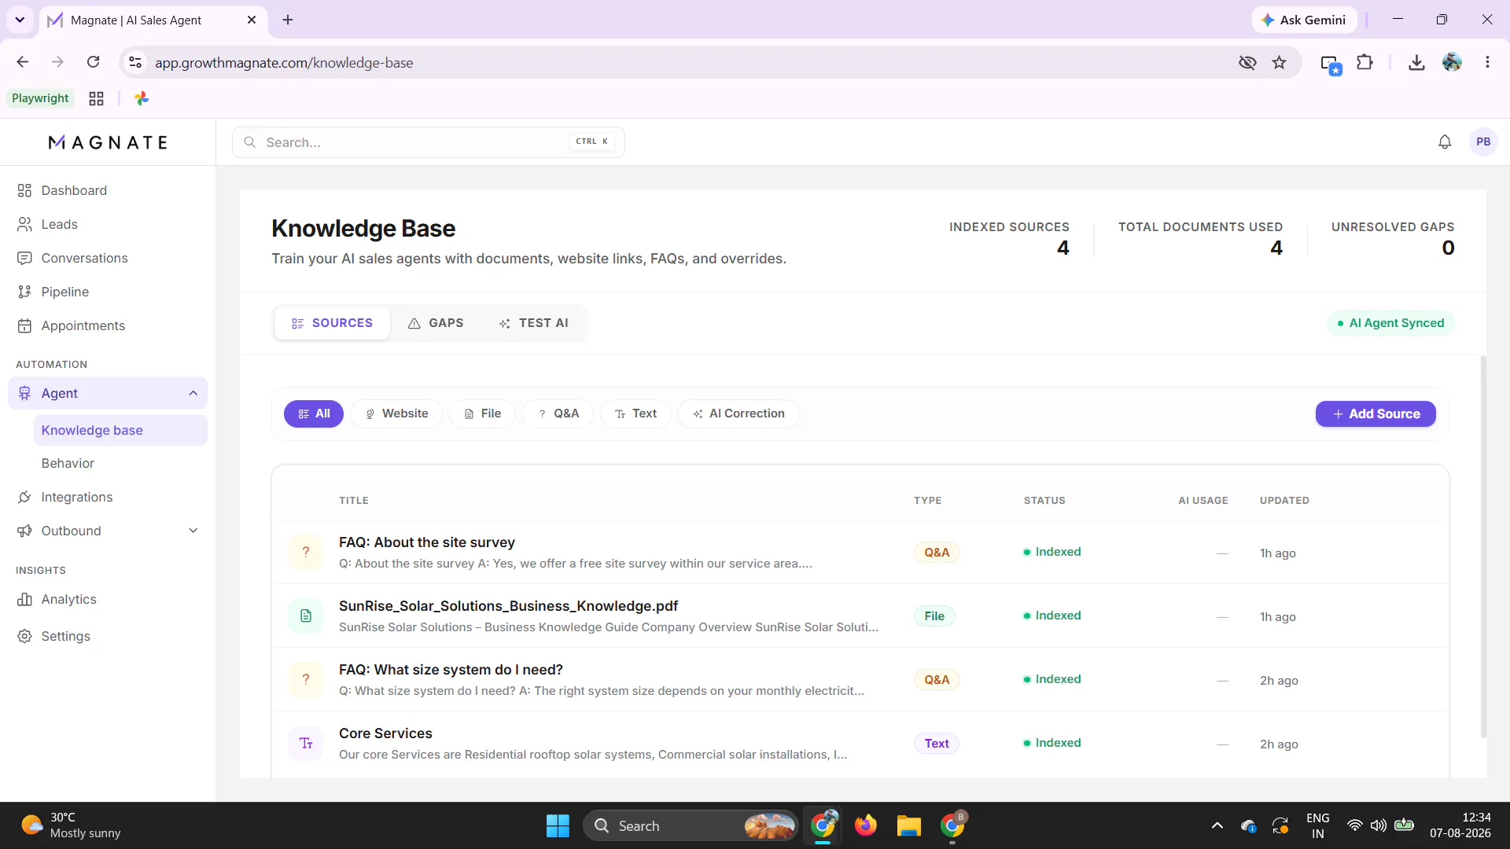Click the site information icon in address bar
Screen dimensions: 1510x849
pos(135,62)
